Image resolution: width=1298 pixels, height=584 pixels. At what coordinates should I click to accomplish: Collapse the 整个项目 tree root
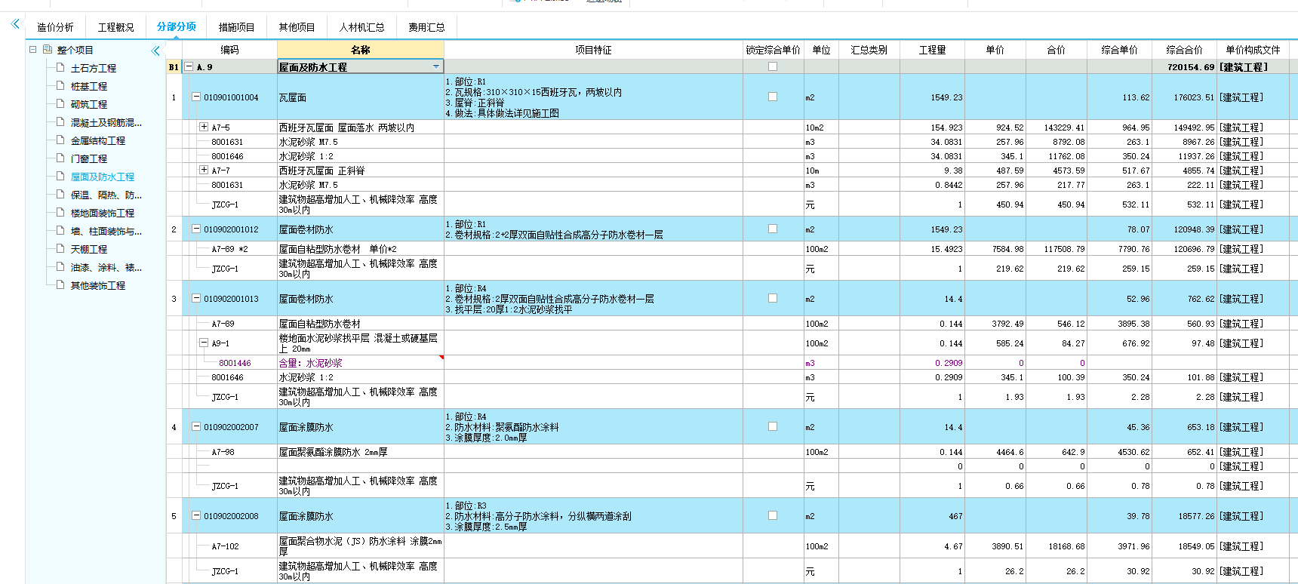coord(32,50)
